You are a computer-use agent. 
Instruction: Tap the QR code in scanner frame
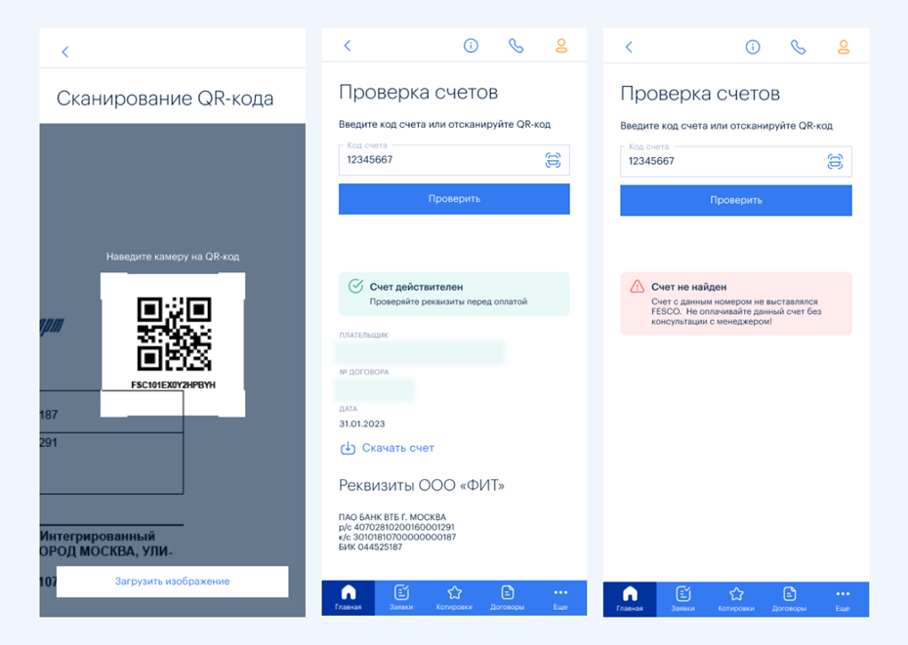[x=174, y=334]
